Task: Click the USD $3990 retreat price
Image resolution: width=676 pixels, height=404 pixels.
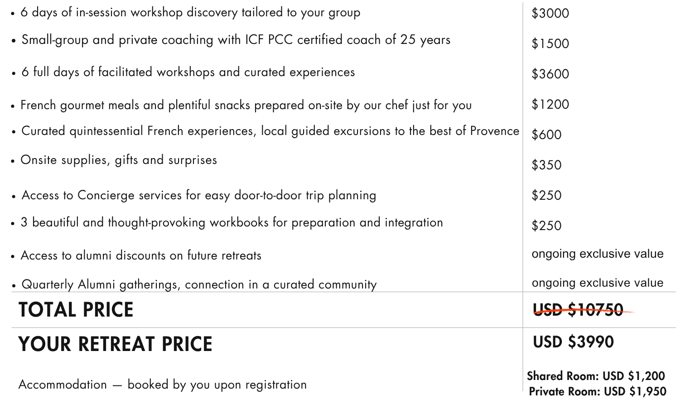Action: [x=573, y=342]
